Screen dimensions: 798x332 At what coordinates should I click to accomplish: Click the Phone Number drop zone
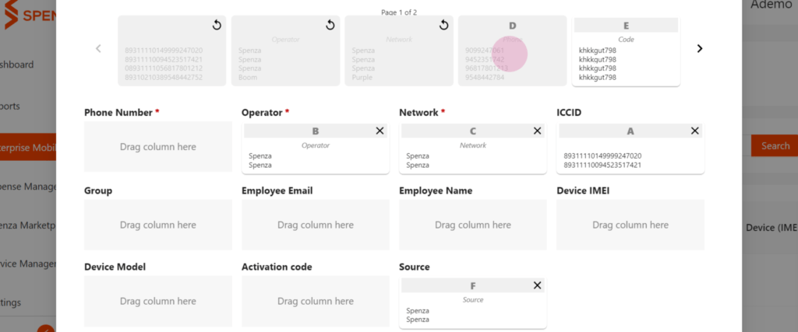point(157,147)
